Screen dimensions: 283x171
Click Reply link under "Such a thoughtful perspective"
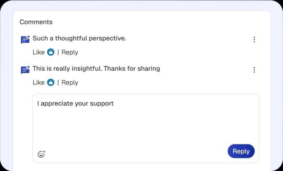tap(70, 52)
